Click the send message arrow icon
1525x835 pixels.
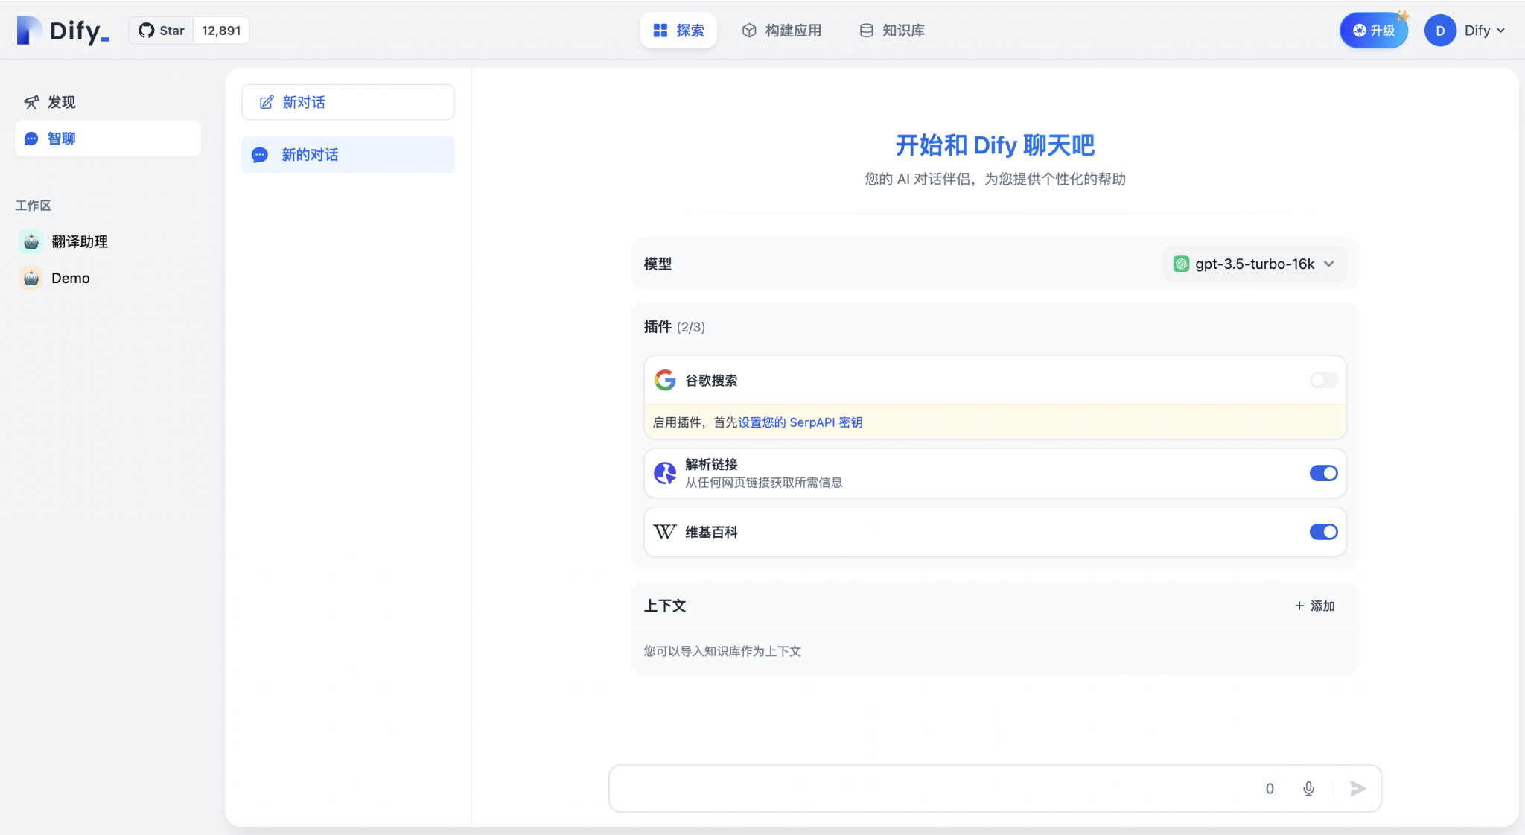coord(1357,788)
